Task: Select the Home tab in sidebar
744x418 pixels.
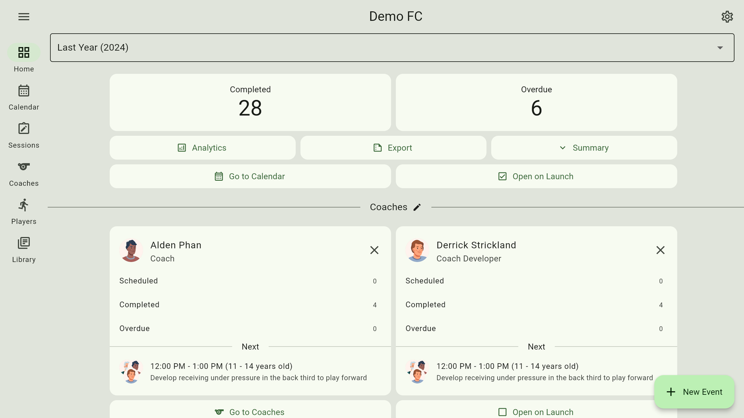Action: (24, 59)
